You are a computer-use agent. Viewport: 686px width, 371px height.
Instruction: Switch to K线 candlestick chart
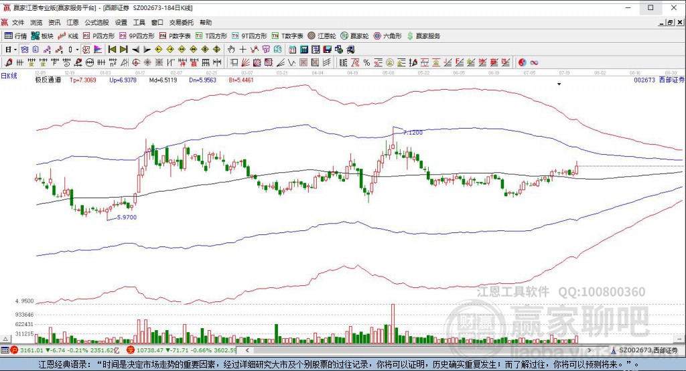click(x=68, y=35)
